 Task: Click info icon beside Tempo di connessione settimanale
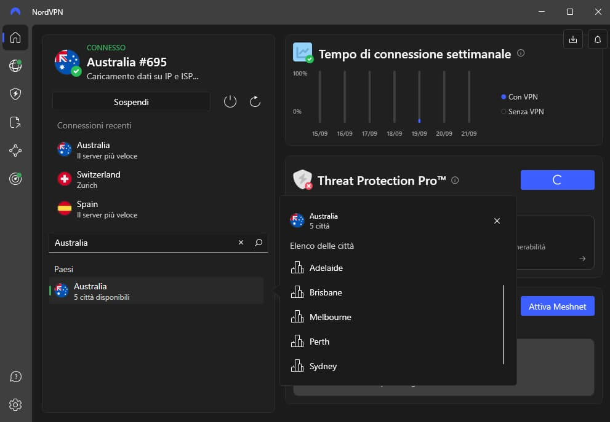[521, 53]
